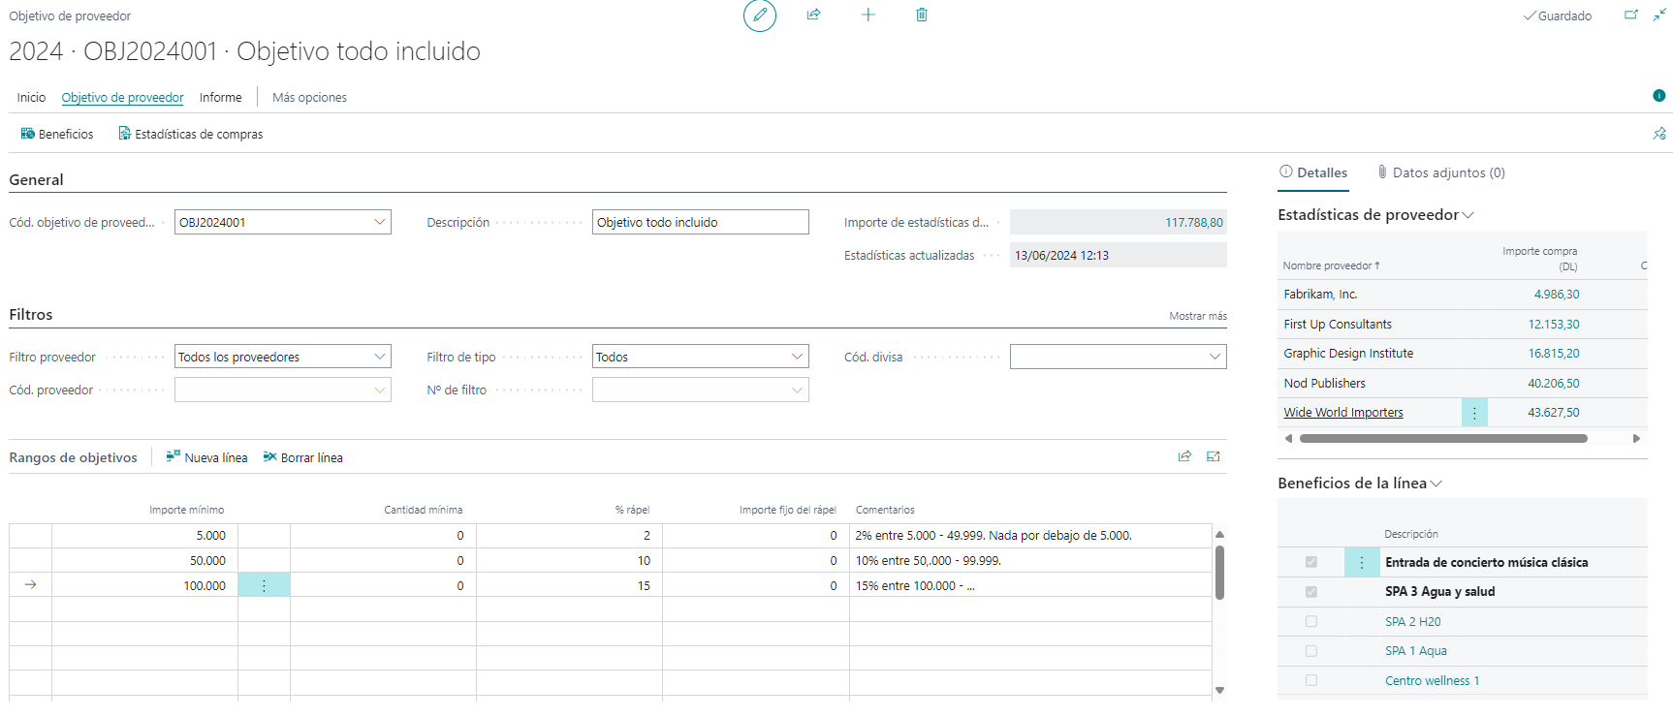The height and width of the screenshot is (718, 1673).
Task: Click the edit pencil icon
Action: point(760,16)
